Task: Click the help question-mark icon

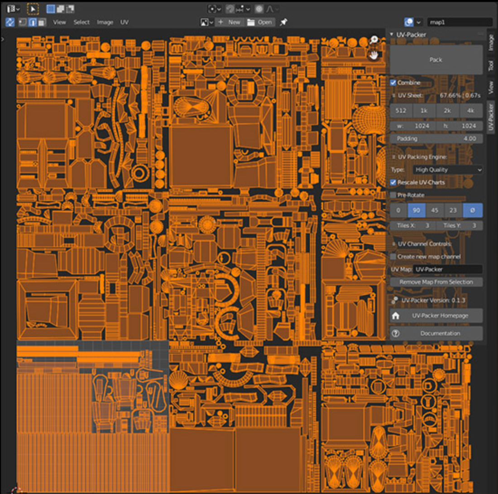Action: tap(395, 333)
